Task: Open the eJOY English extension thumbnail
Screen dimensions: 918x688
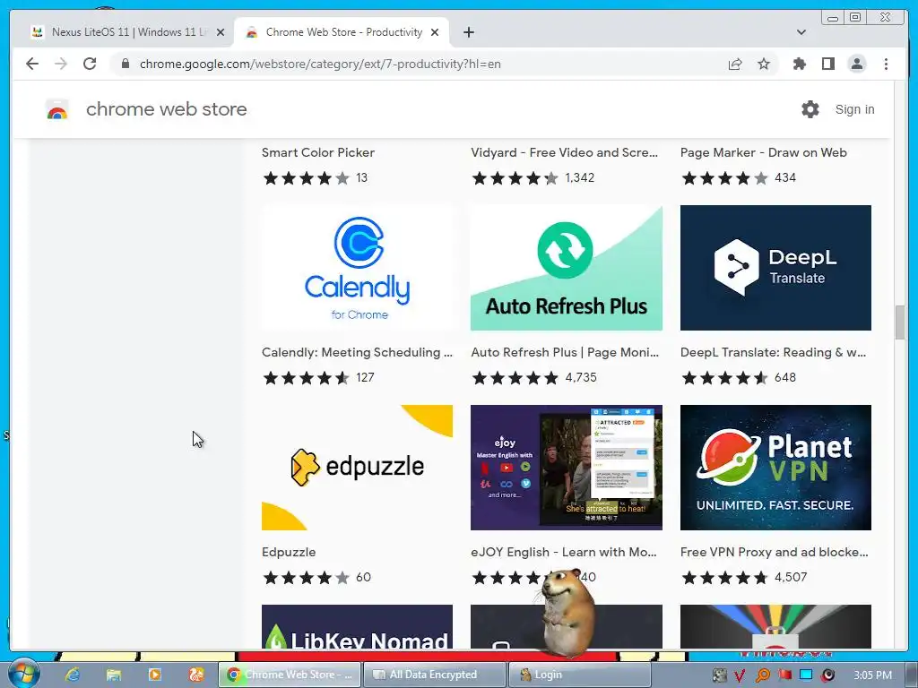Action: click(x=567, y=468)
